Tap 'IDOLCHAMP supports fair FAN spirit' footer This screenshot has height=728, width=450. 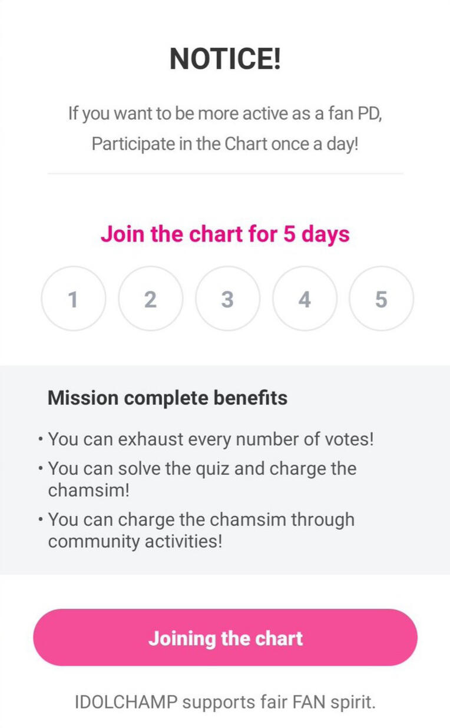(x=225, y=702)
